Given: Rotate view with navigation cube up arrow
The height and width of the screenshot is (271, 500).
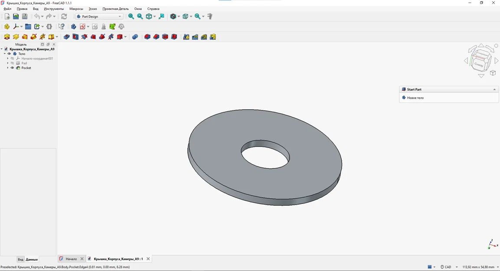Looking at the screenshot, I should [481, 46].
